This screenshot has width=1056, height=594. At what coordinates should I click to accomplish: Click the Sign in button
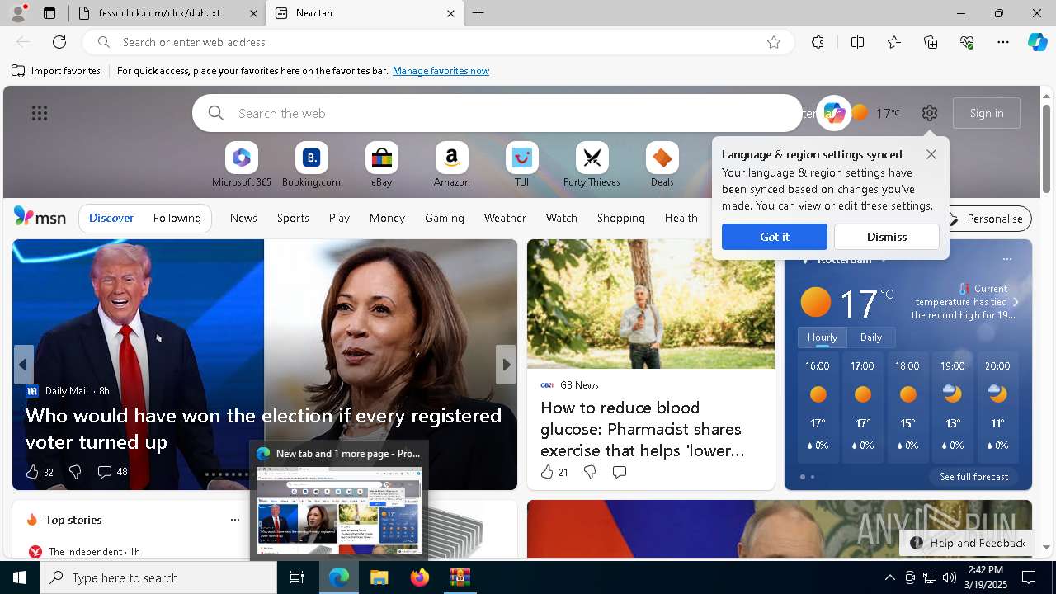[987, 113]
